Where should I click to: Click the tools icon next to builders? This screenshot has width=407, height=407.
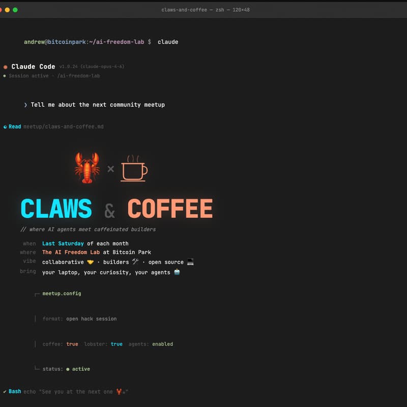tap(135, 261)
